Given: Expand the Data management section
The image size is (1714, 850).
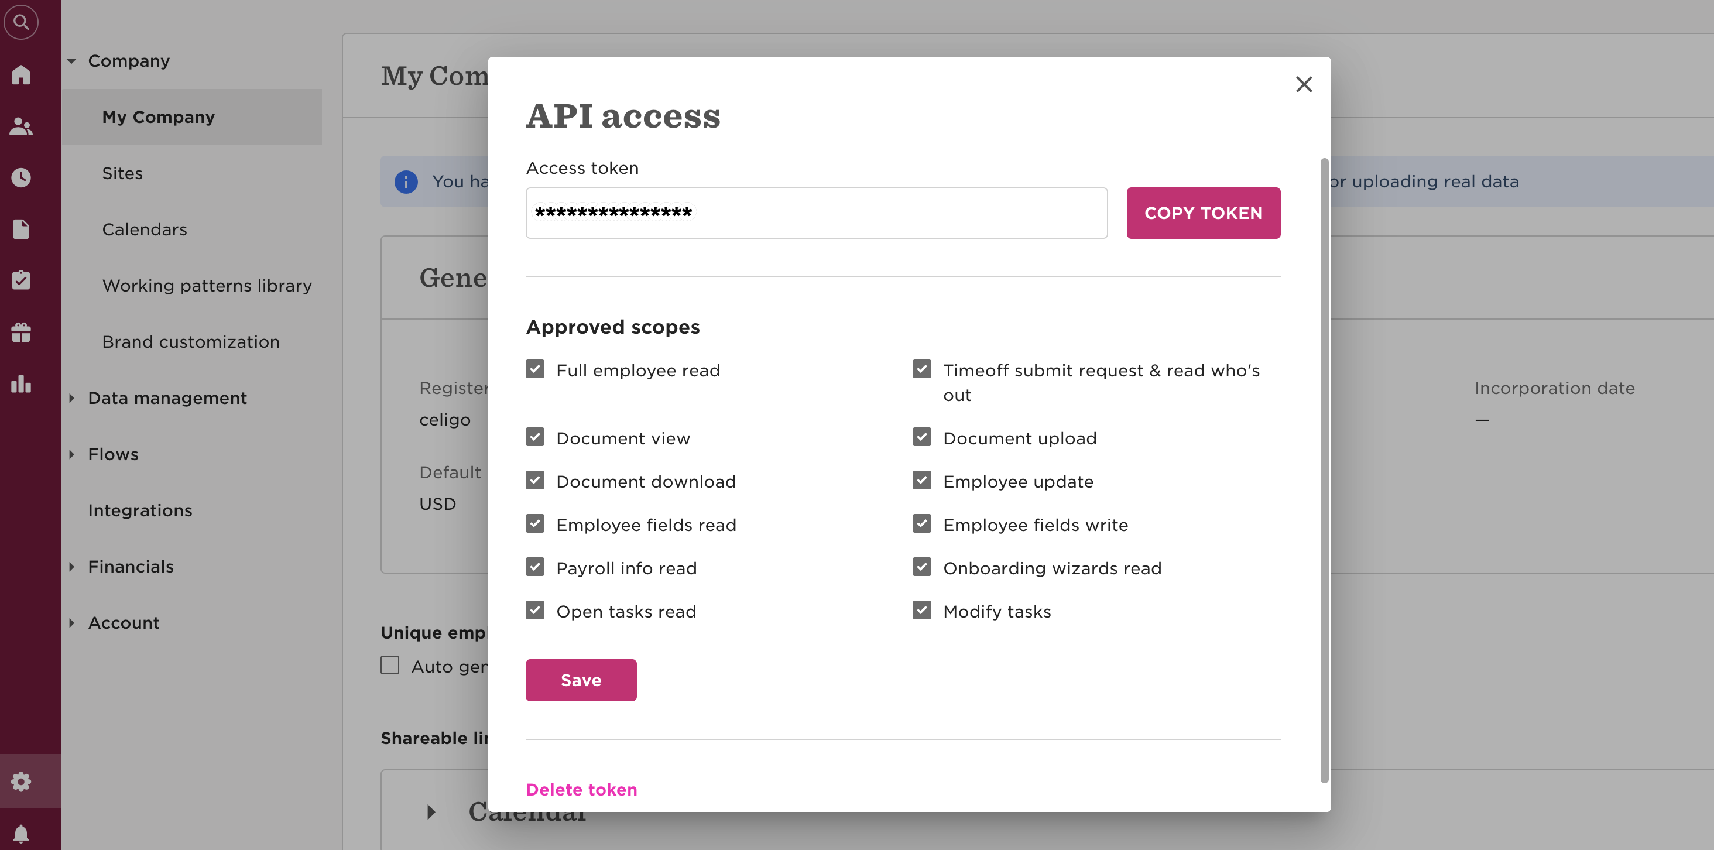Looking at the screenshot, I should coord(71,398).
